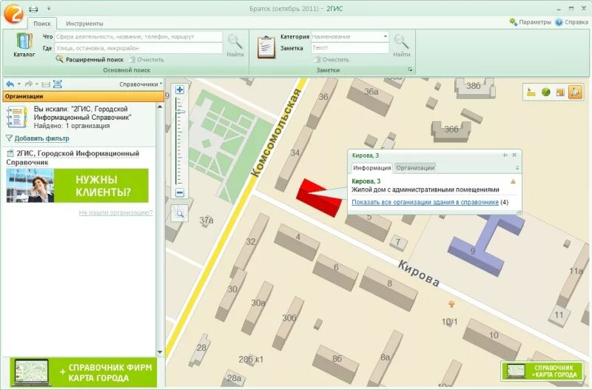Click the СПРАВОЧНИК ФИРМ КАРТА ГОРОДА banner
Image resolution: width=592 pixels, height=390 pixels.
click(84, 372)
